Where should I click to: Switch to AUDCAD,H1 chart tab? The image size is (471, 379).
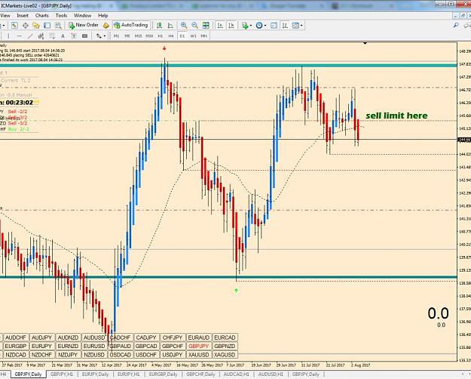pos(237,374)
